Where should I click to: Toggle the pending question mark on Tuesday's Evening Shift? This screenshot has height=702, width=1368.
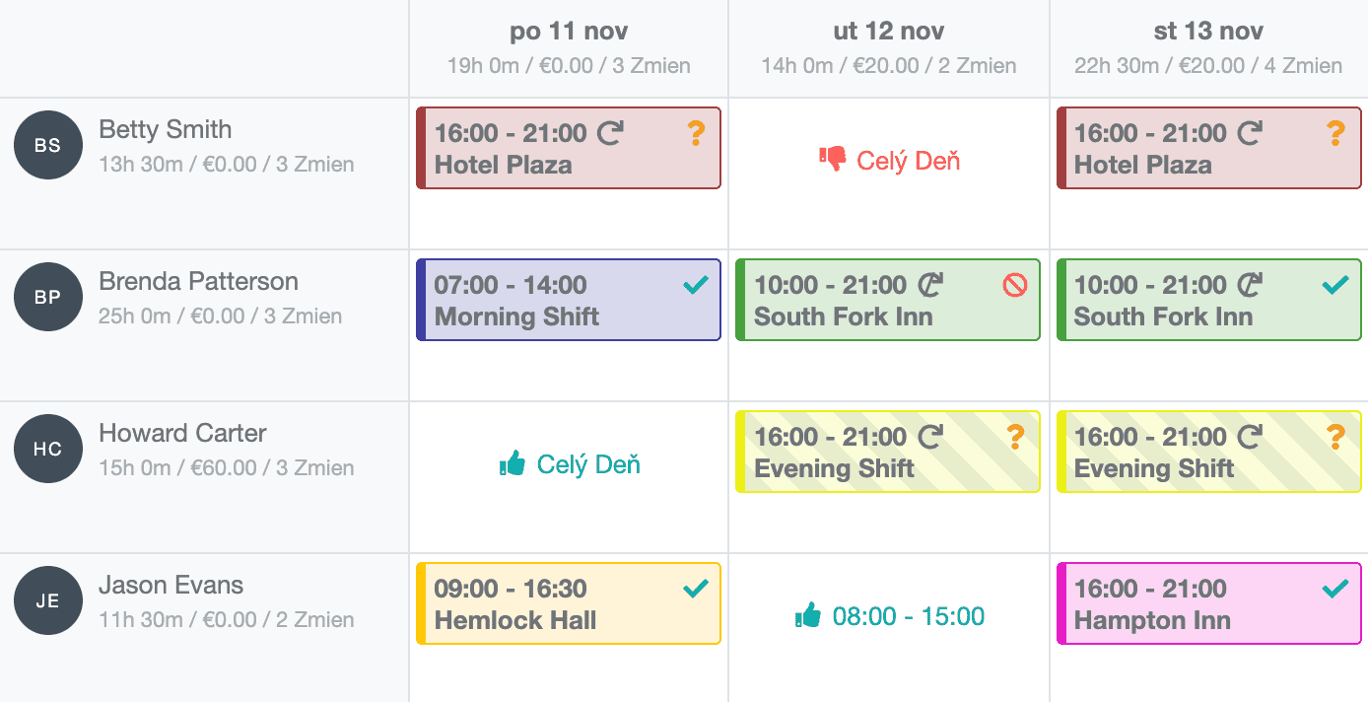click(x=1015, y=435)
